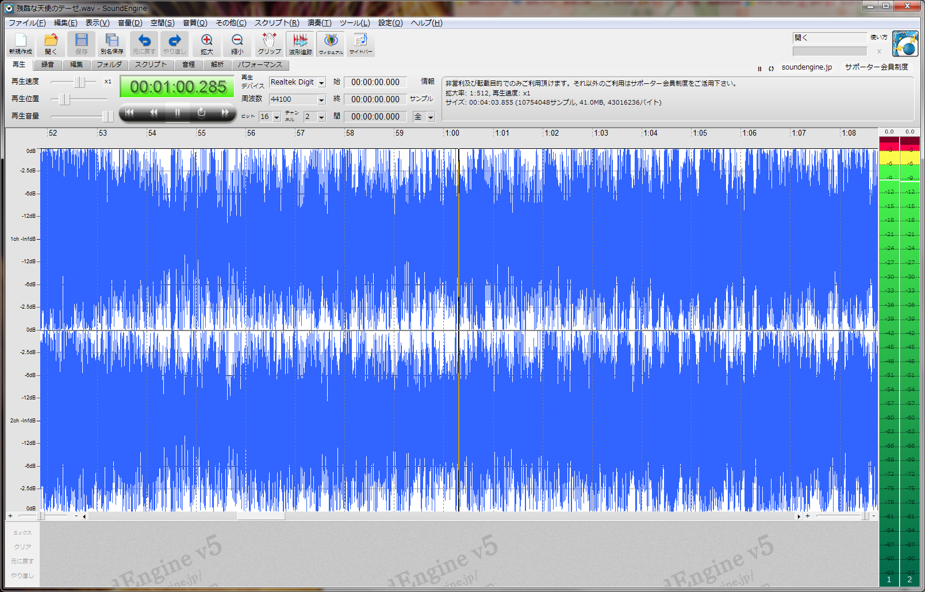
Task: Click the small pause indicator near soundengine.jp
Action: (x=759, y=68)
